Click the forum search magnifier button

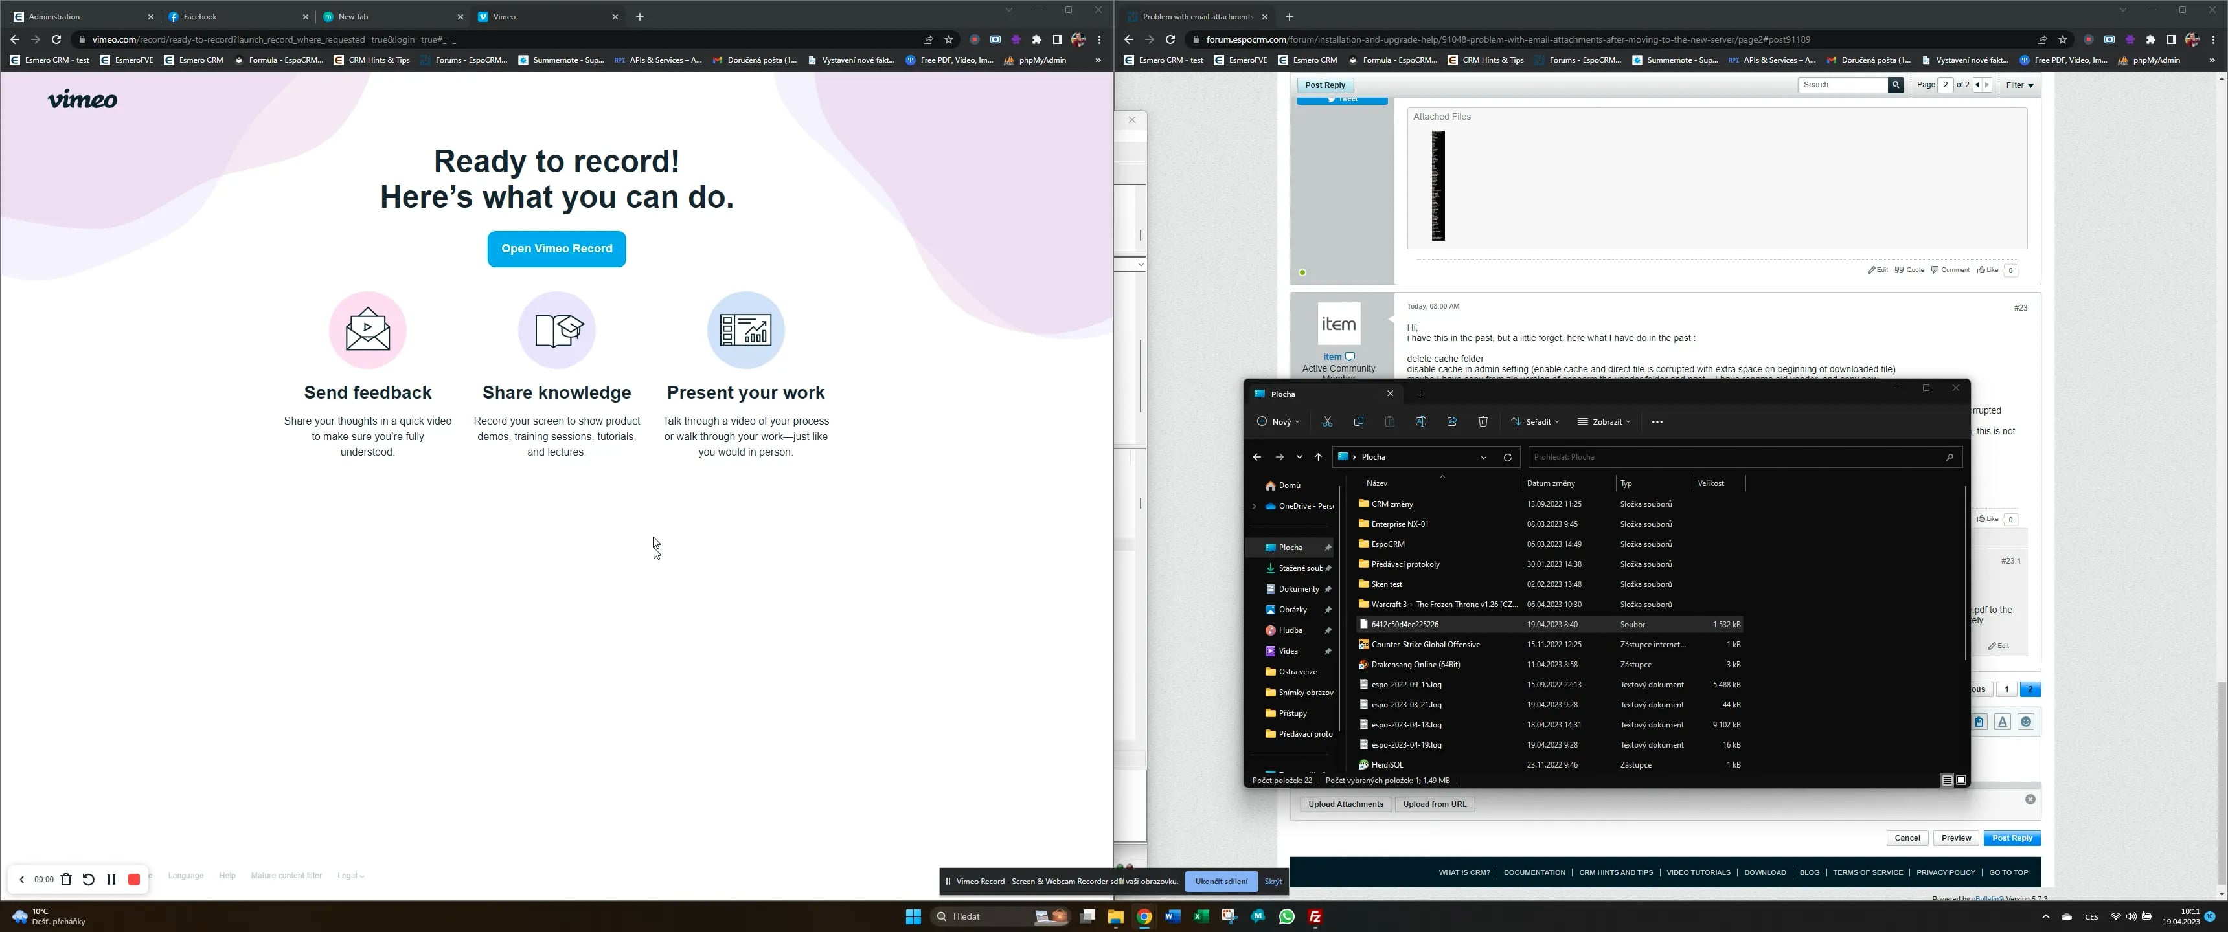click(x=1895, y=85)
